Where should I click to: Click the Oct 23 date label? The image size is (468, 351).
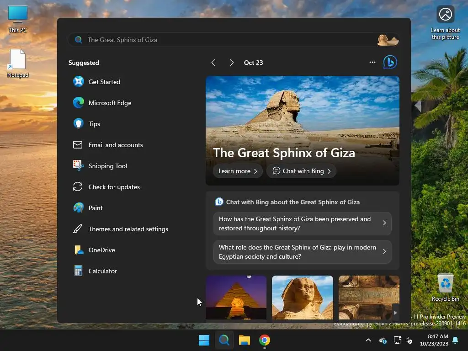pyautogui.click(x=253, y=63)
